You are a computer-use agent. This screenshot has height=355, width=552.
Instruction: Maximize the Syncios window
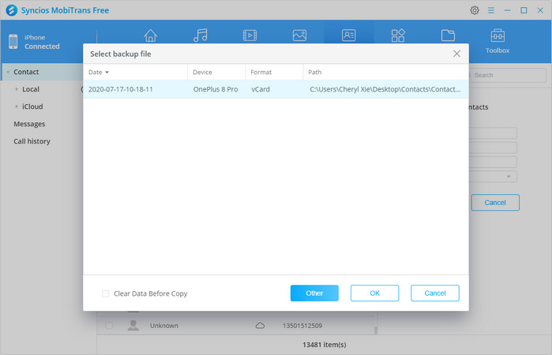[x=524, y=10]
